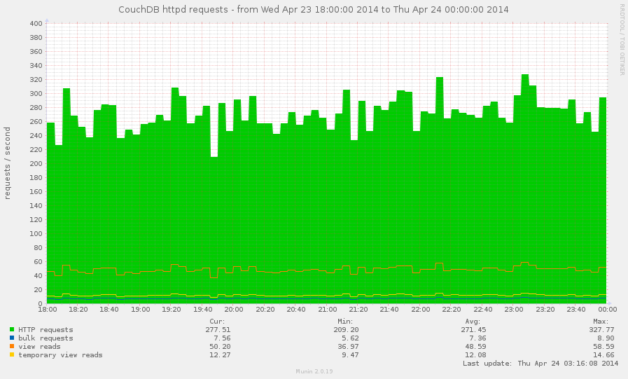
Task: Click the 400 y-axis value label
Action: pos(36,23)
